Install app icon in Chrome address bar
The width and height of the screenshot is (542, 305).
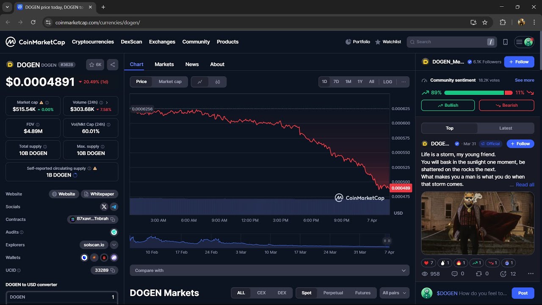(473, 22)
